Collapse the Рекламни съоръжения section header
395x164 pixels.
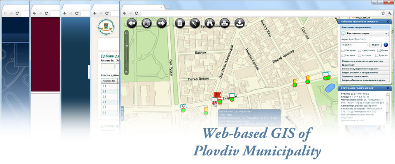[365, 27]
